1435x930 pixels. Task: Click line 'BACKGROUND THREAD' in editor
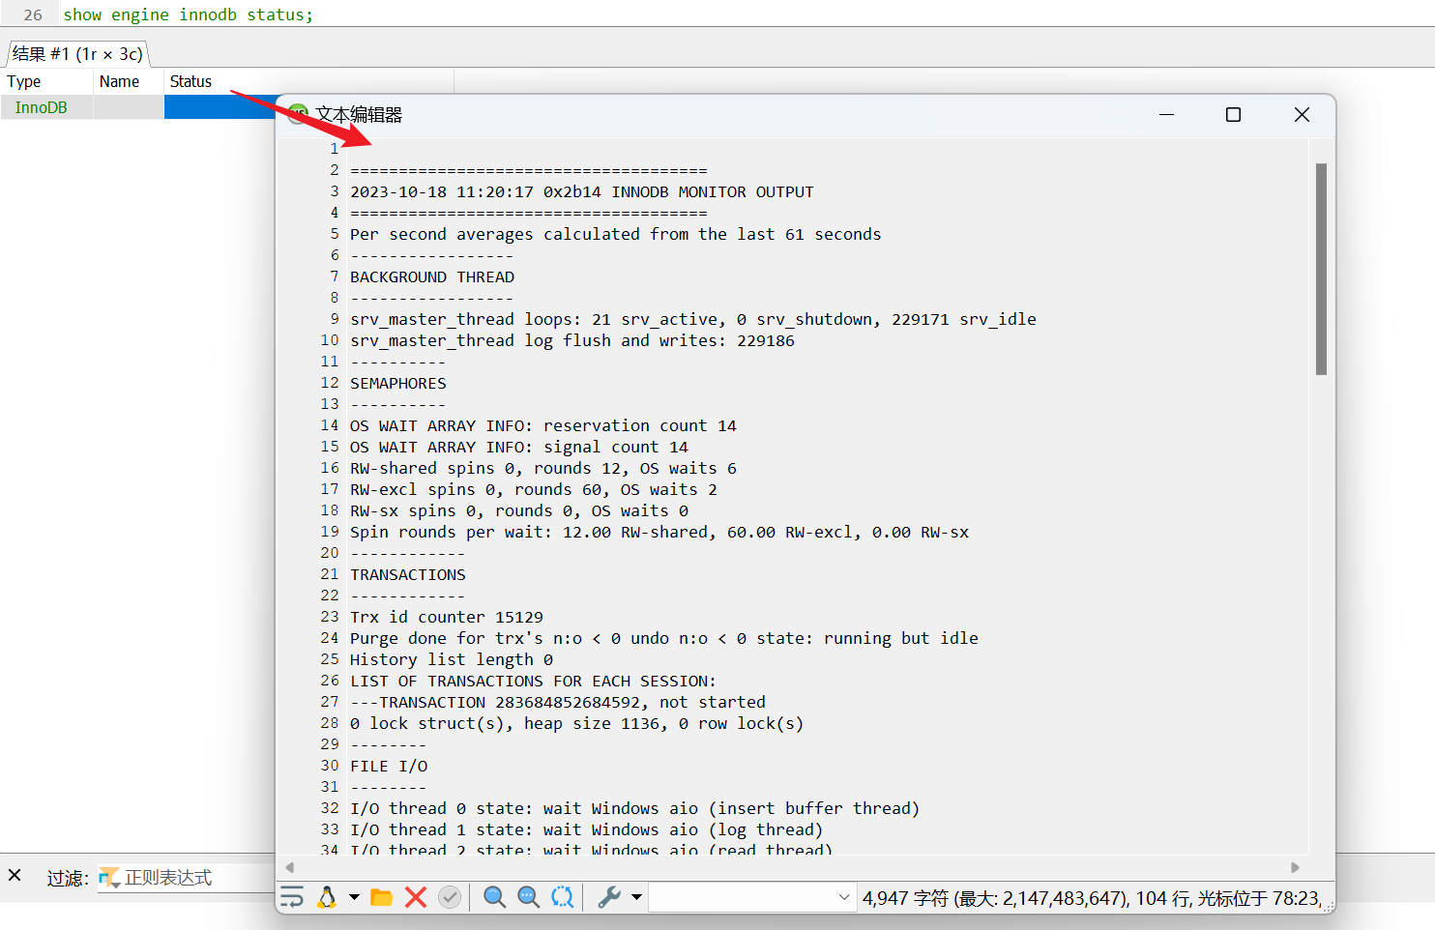(x=432, y=276)
